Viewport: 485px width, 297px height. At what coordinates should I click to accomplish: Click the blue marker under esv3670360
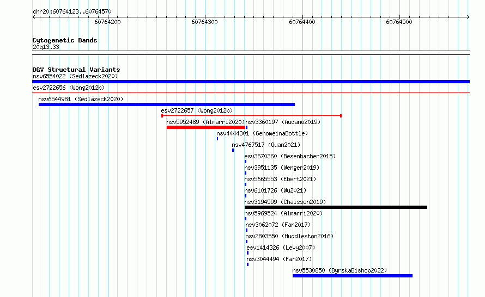click(x=246, y=162)
